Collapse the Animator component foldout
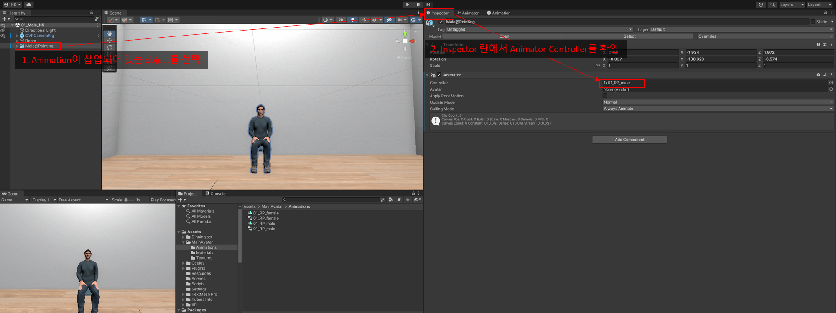836x313 pixels. [427, 75]
